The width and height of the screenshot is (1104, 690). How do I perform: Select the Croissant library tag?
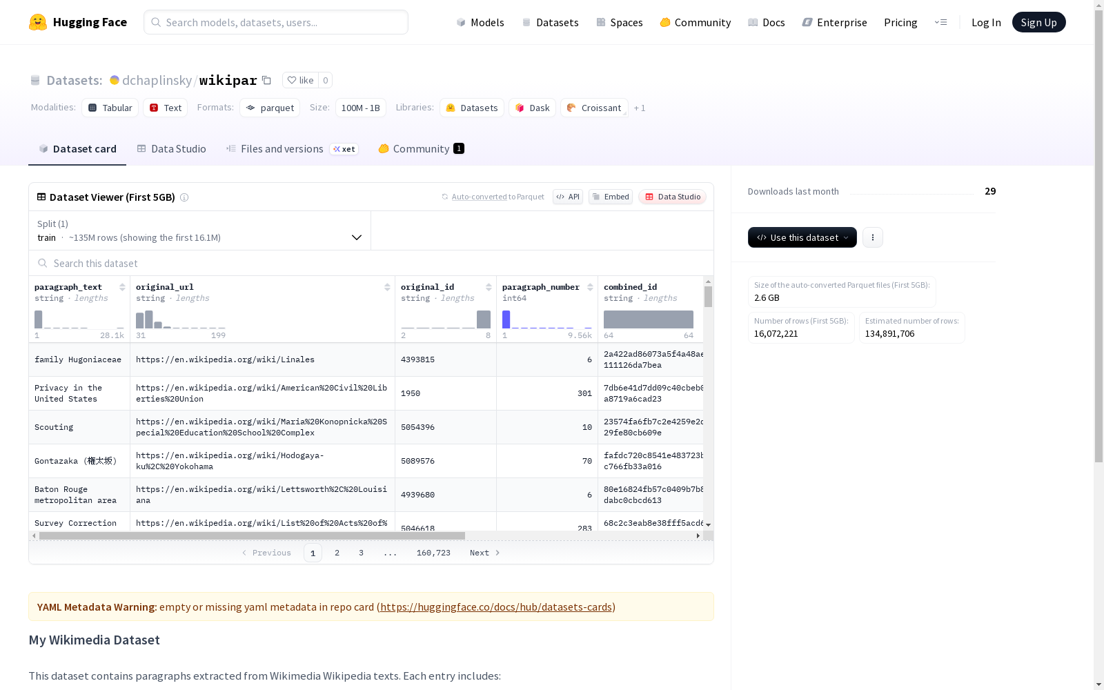pos(594,108)
